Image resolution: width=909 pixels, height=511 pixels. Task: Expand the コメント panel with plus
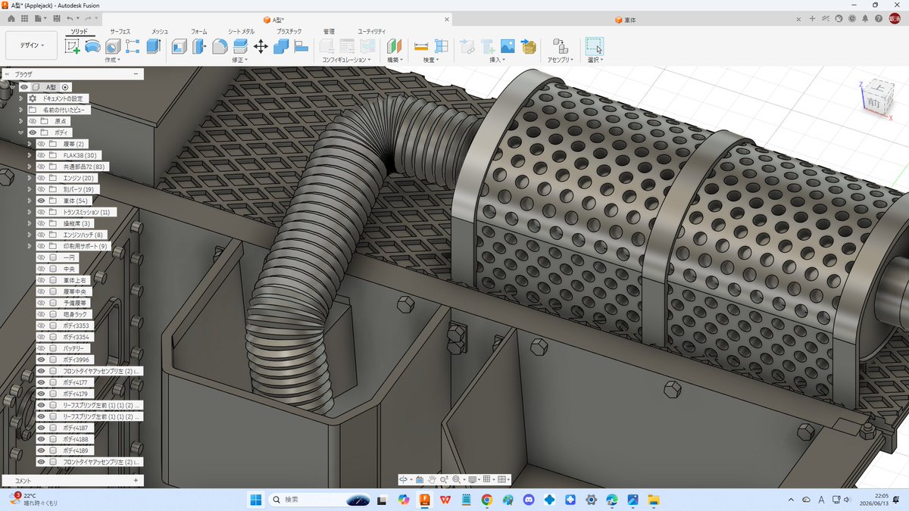click(x=136, y=481)
